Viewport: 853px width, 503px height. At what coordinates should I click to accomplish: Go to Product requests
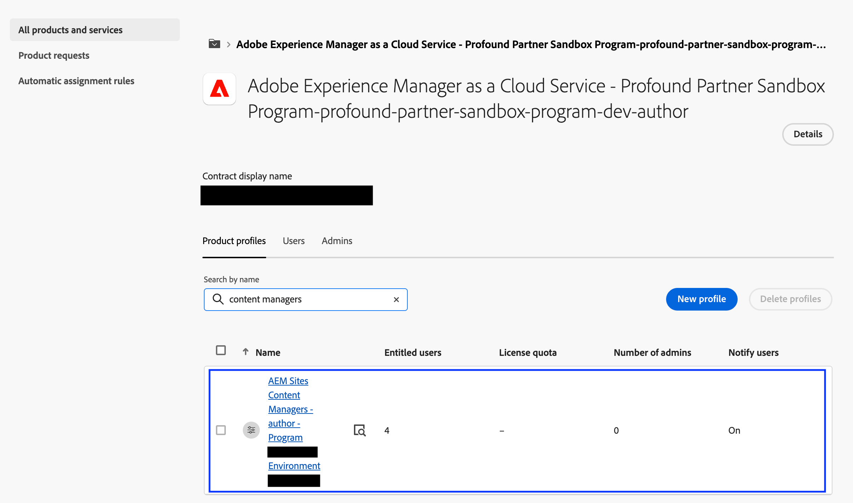54,56
